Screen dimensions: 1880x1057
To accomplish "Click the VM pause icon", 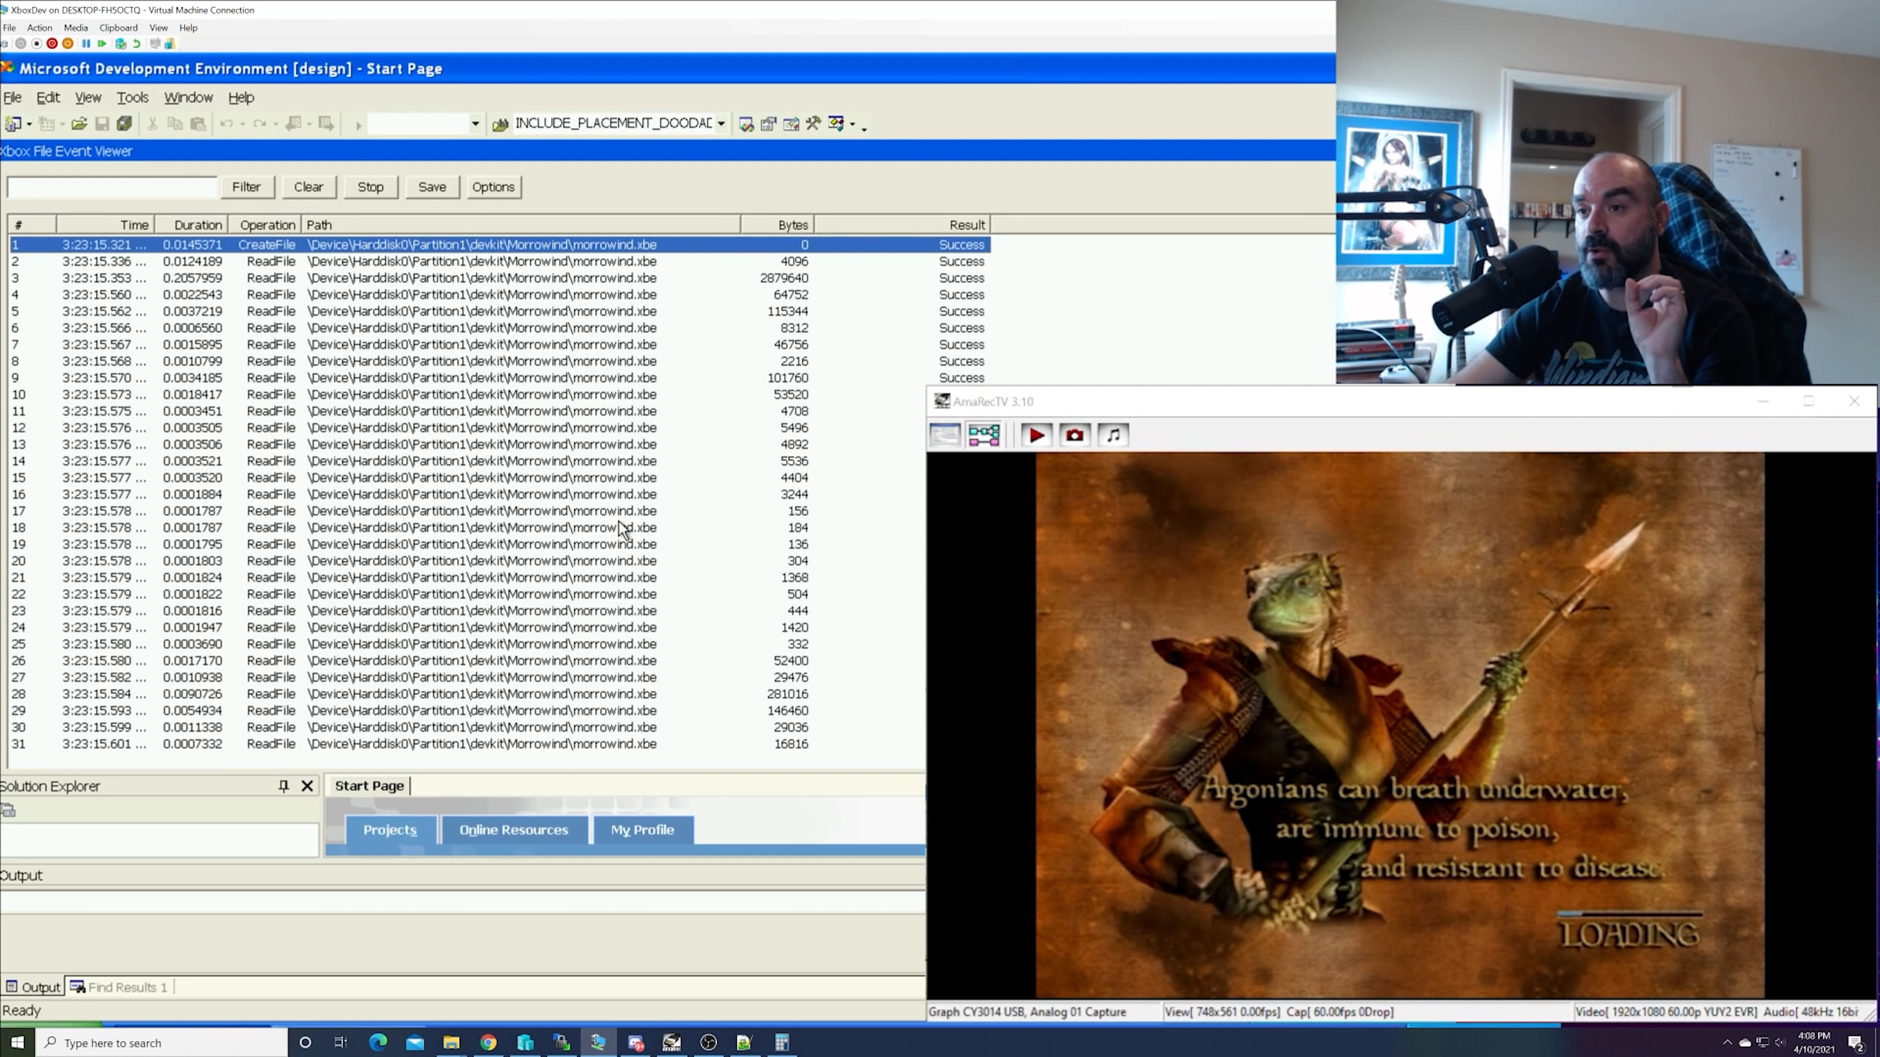I will pos(86,44).
